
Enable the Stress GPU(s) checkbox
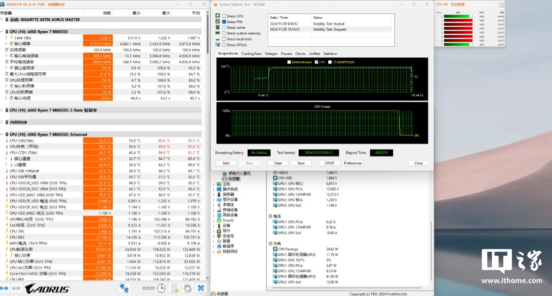point(224,44)
